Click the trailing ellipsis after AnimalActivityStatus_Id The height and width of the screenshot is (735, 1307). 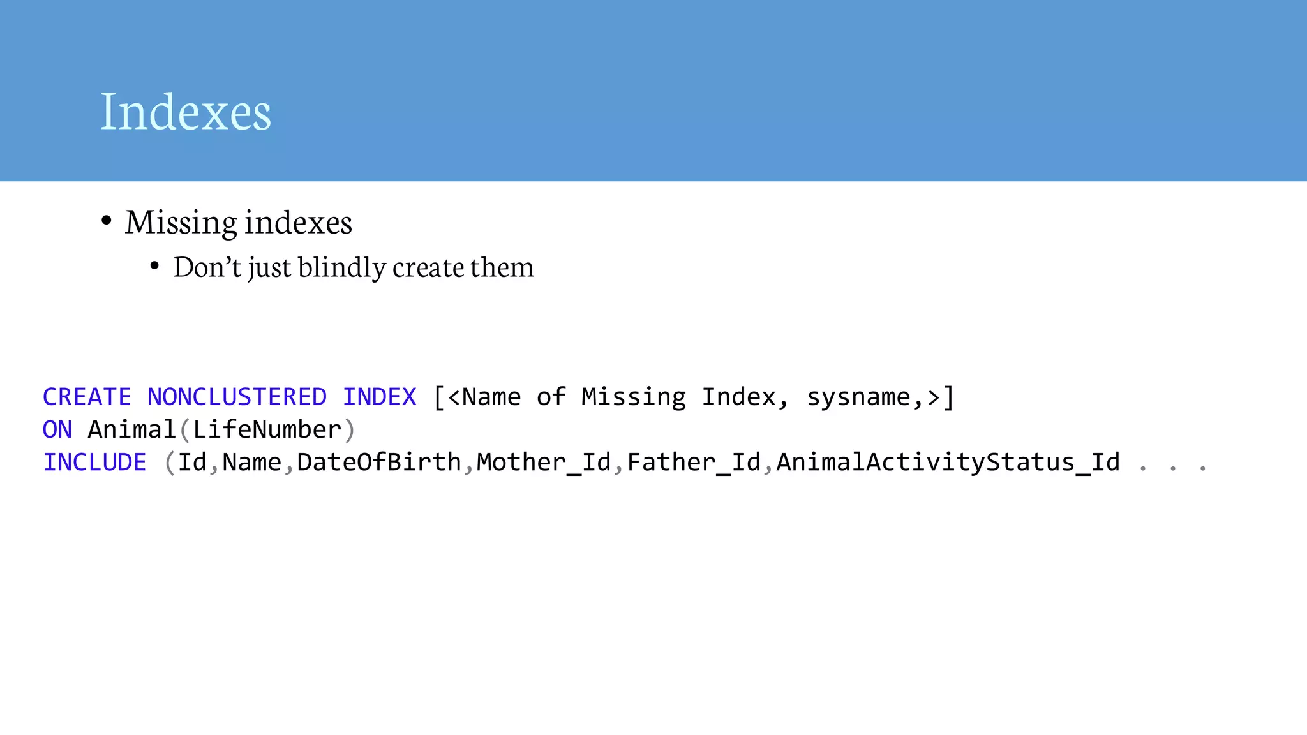pos(1173,468)
